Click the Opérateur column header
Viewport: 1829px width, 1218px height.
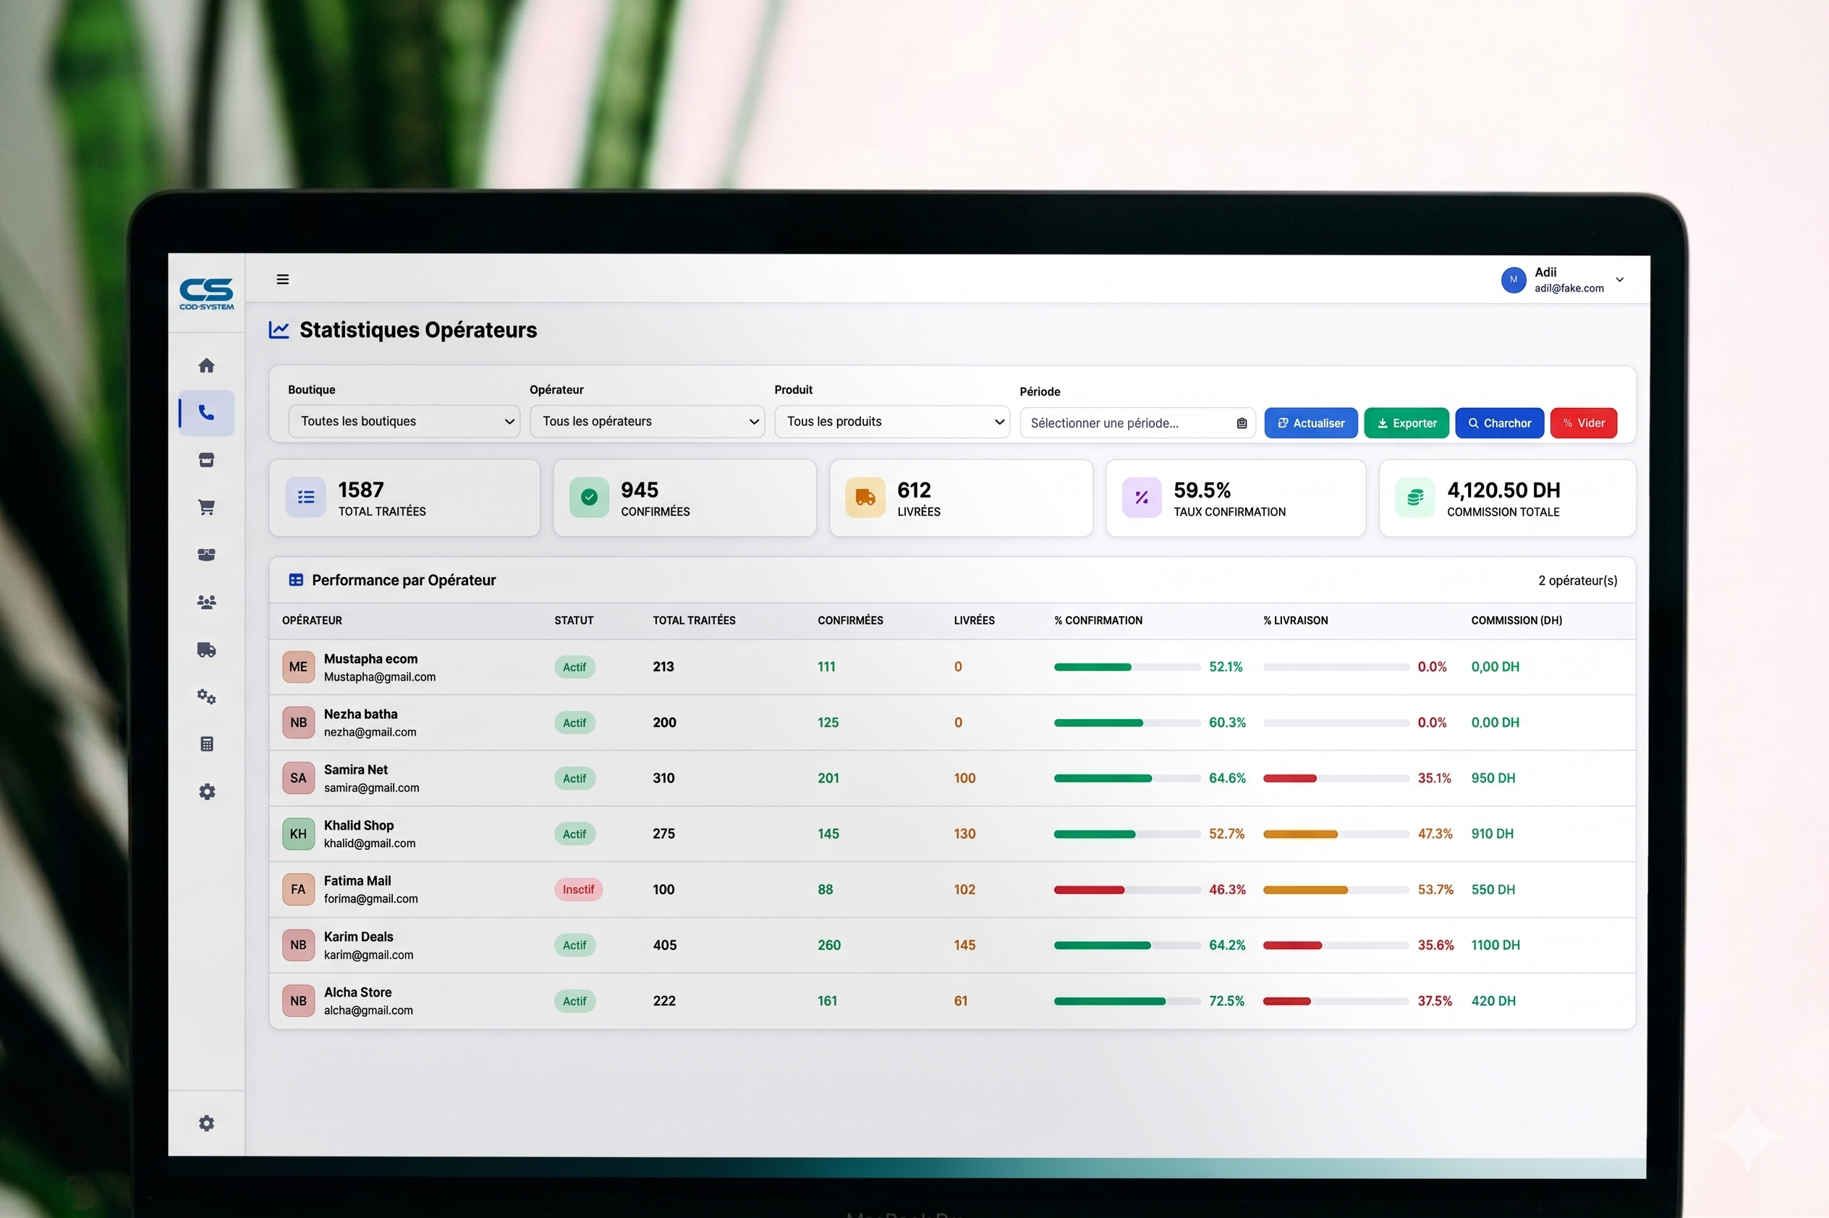pos(313,621)
